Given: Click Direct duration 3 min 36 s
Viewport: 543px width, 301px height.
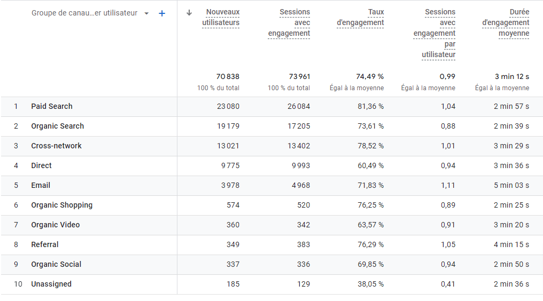Looking at the screenshot, I should (511, 166).
